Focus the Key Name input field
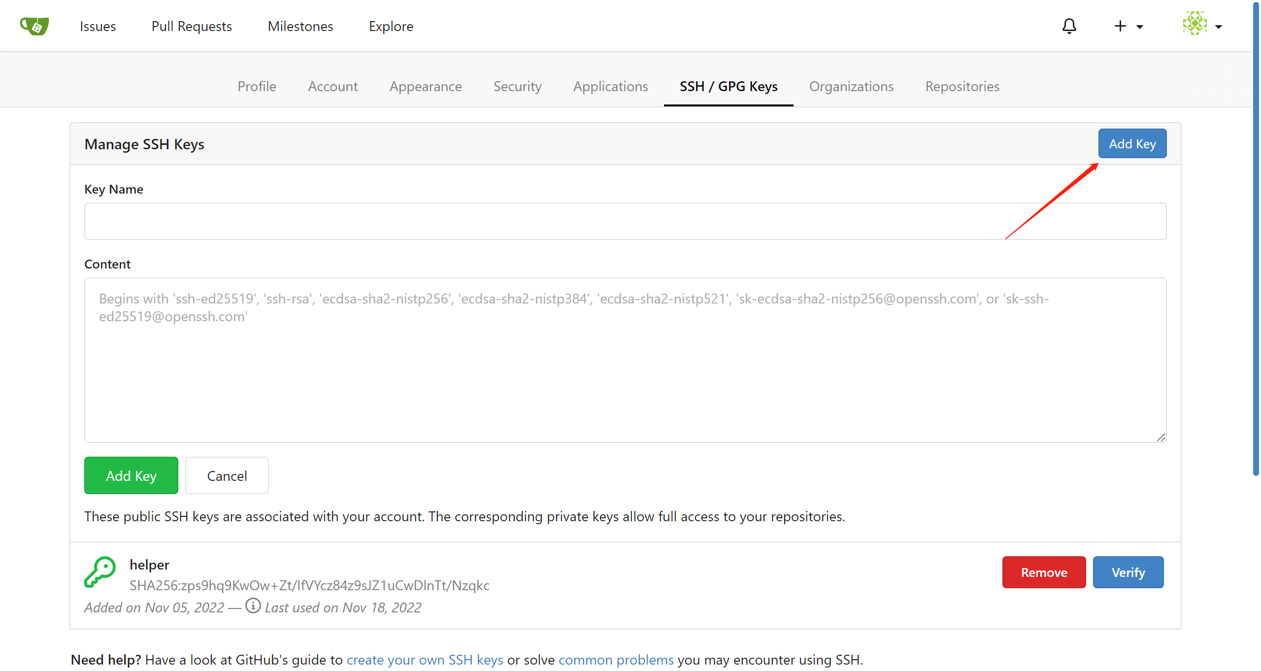Image resolution: width=1261 pixels, height=671 pixels. click(625, 221)
